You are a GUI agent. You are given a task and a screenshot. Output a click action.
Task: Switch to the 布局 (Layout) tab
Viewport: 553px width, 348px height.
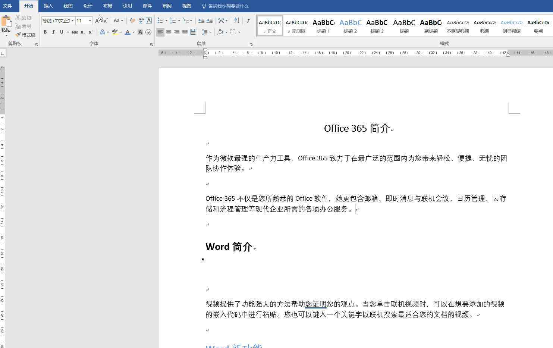(108, 6)
